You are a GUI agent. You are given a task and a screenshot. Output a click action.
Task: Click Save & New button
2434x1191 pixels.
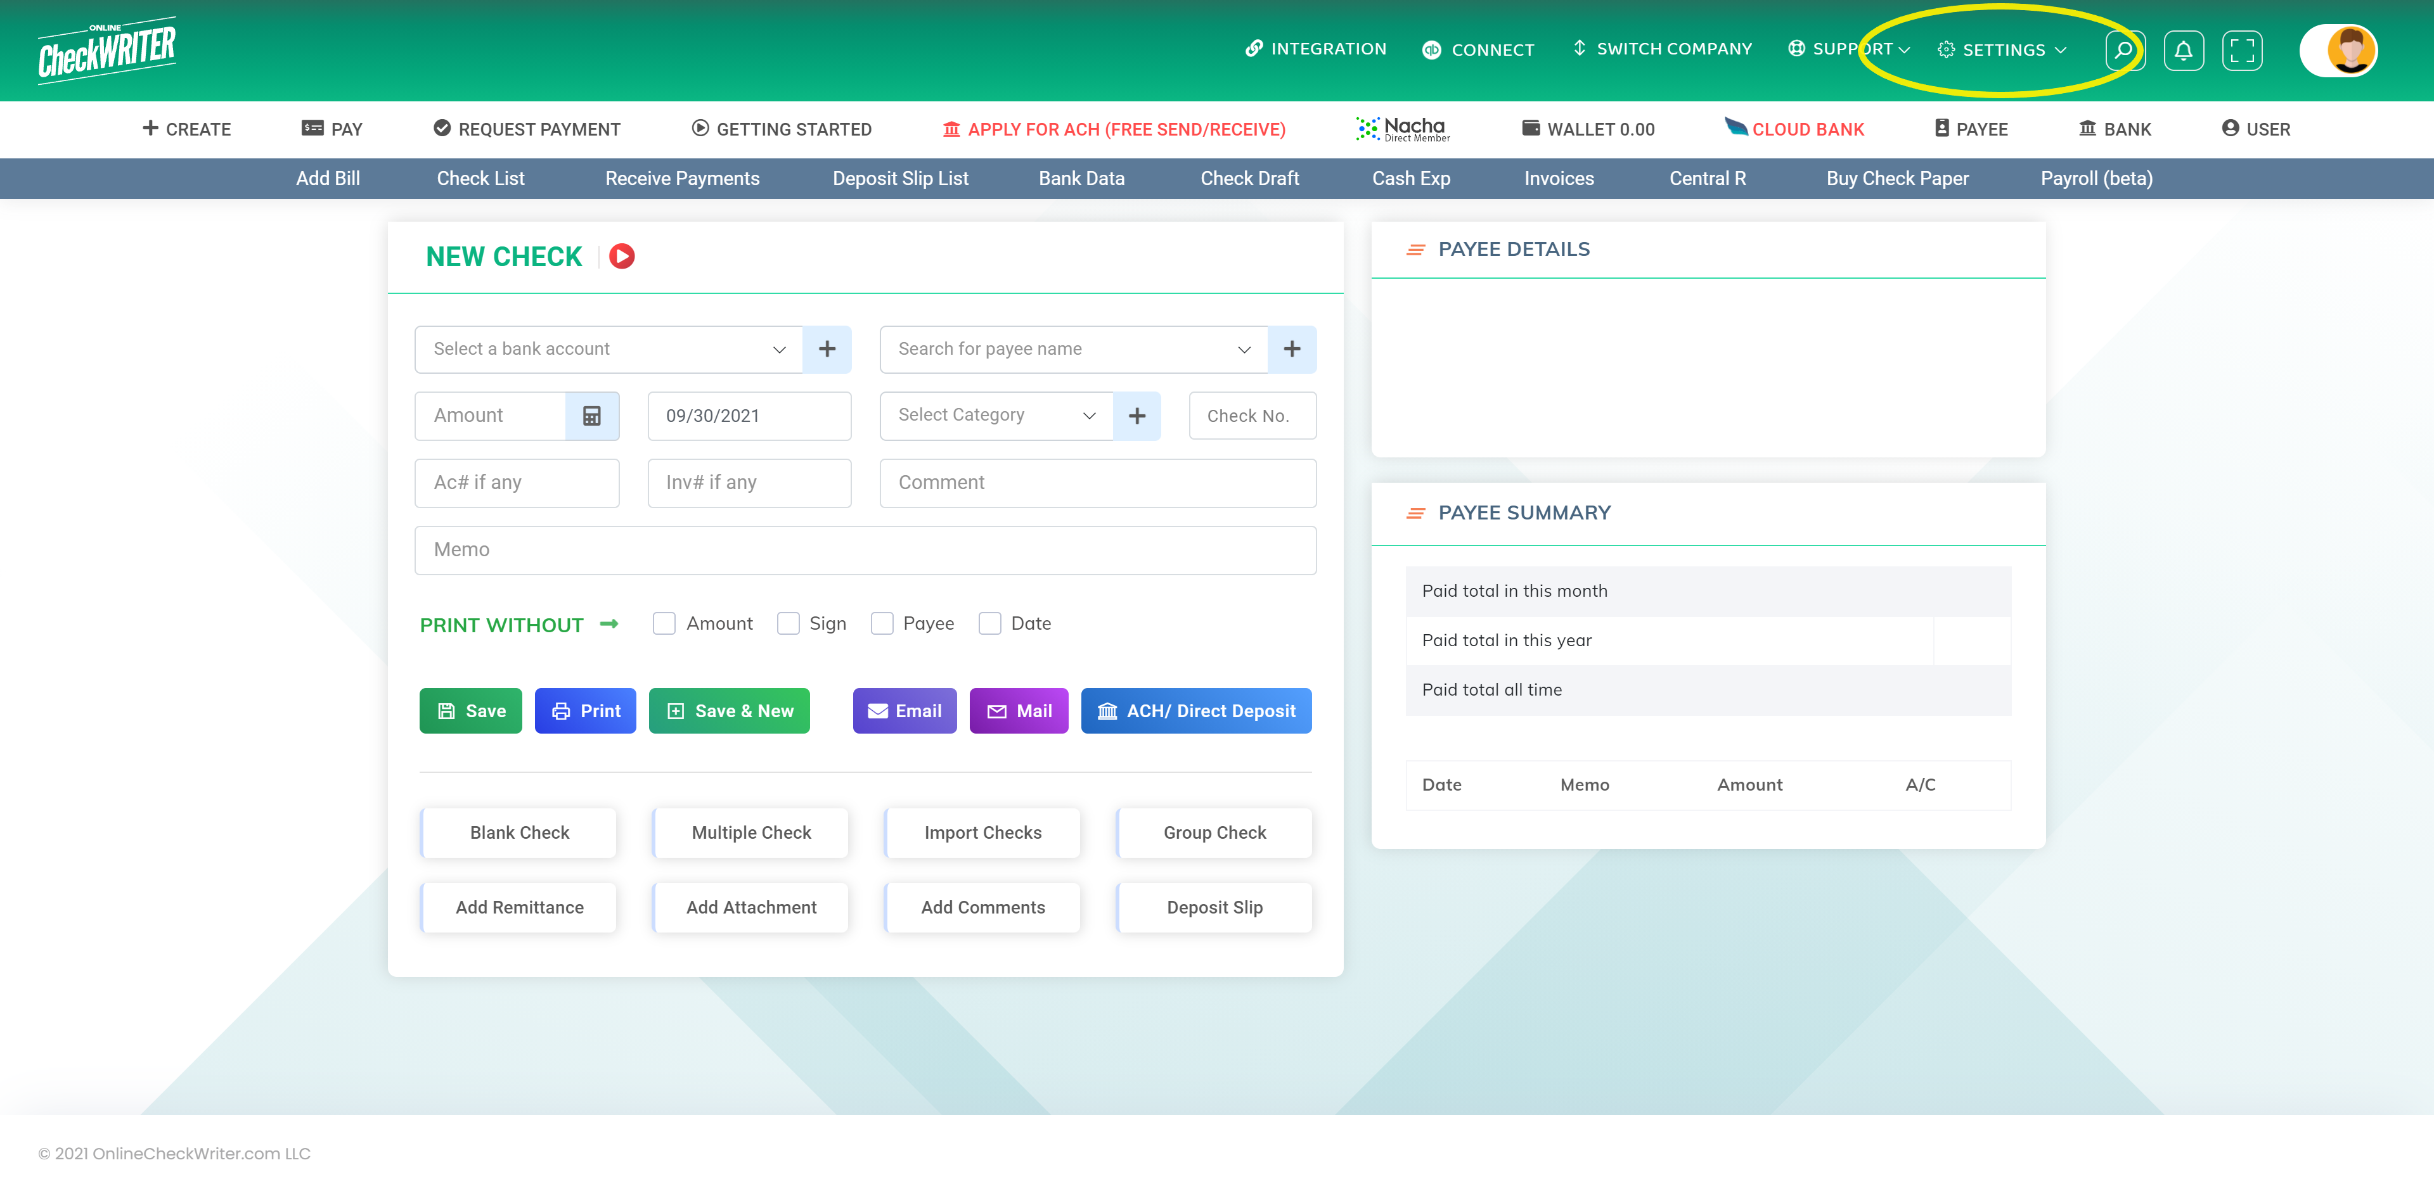tap(728, 710)
